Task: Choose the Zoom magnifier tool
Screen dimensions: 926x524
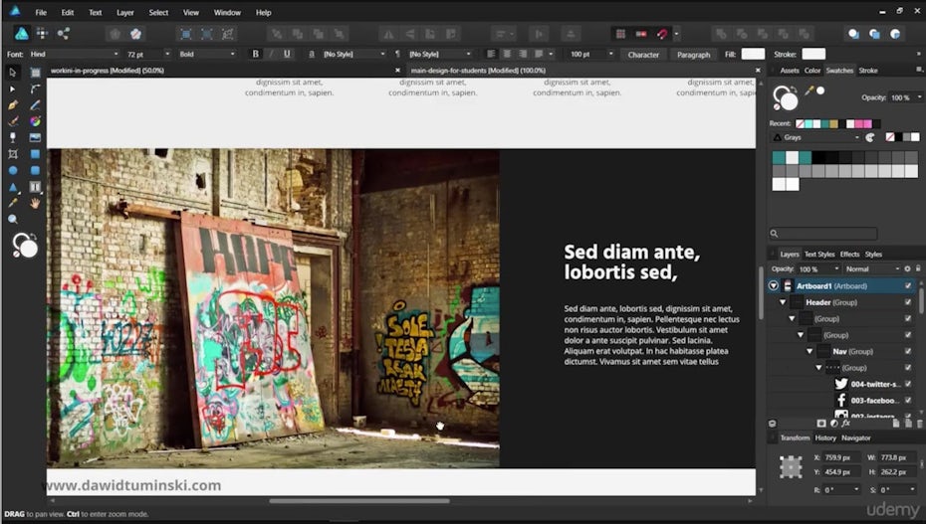Action: 13,219
